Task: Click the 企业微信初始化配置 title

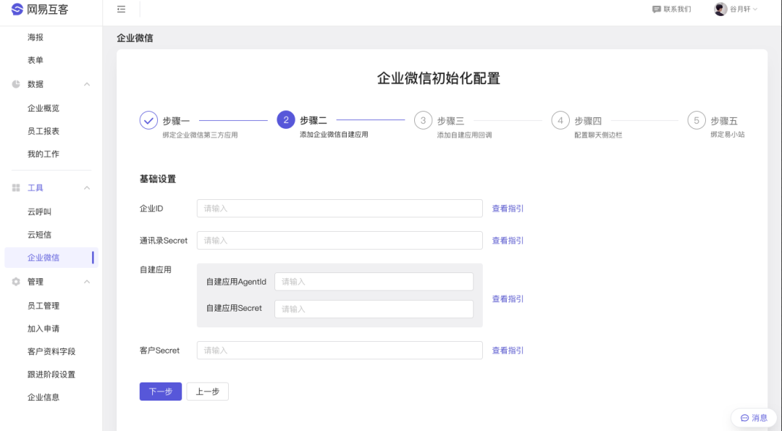Action: point(438,78)
